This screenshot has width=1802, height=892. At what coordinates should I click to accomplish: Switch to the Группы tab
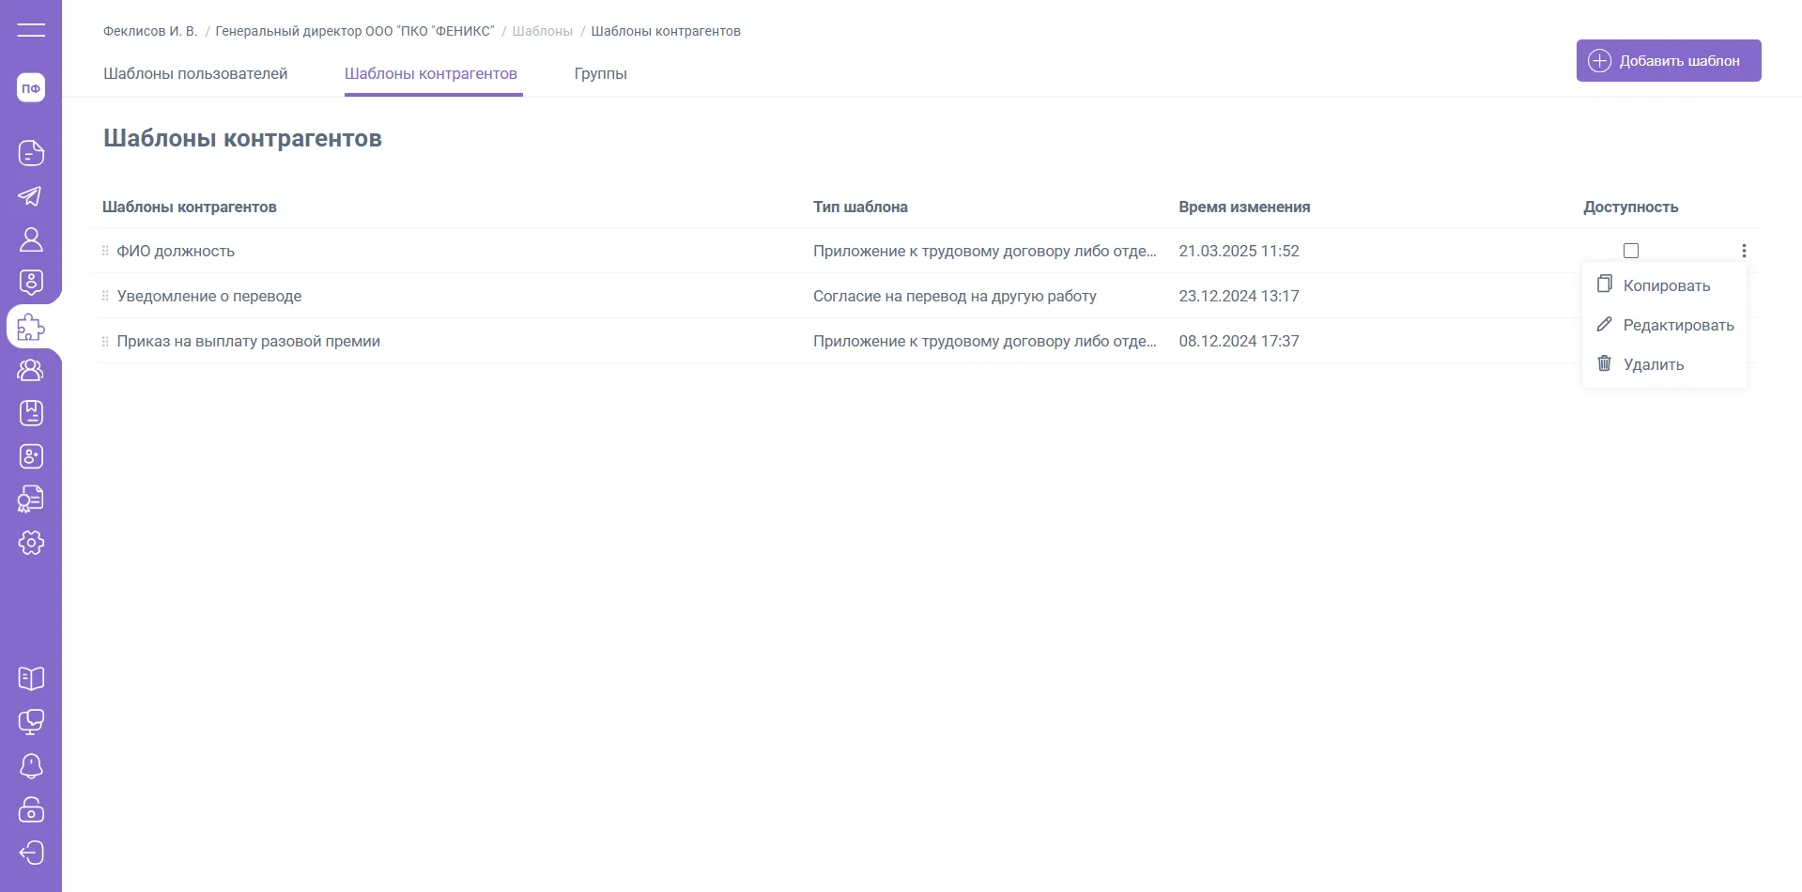point(600,73)
